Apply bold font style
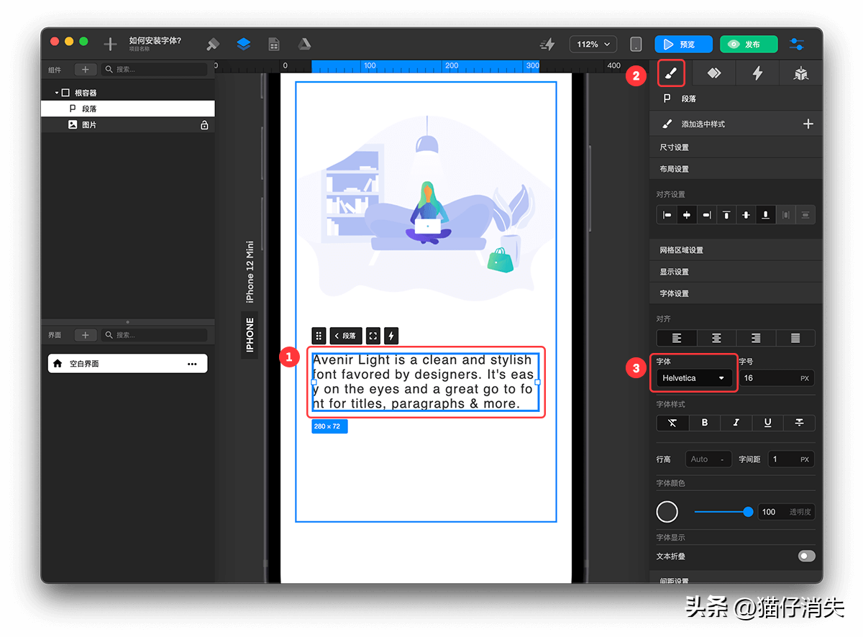The image size is (863, 637). point(705,423)
